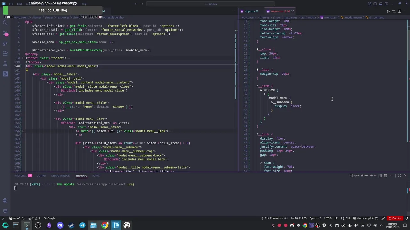
Task: Open Run and Debug view
Action: [5, 43]
